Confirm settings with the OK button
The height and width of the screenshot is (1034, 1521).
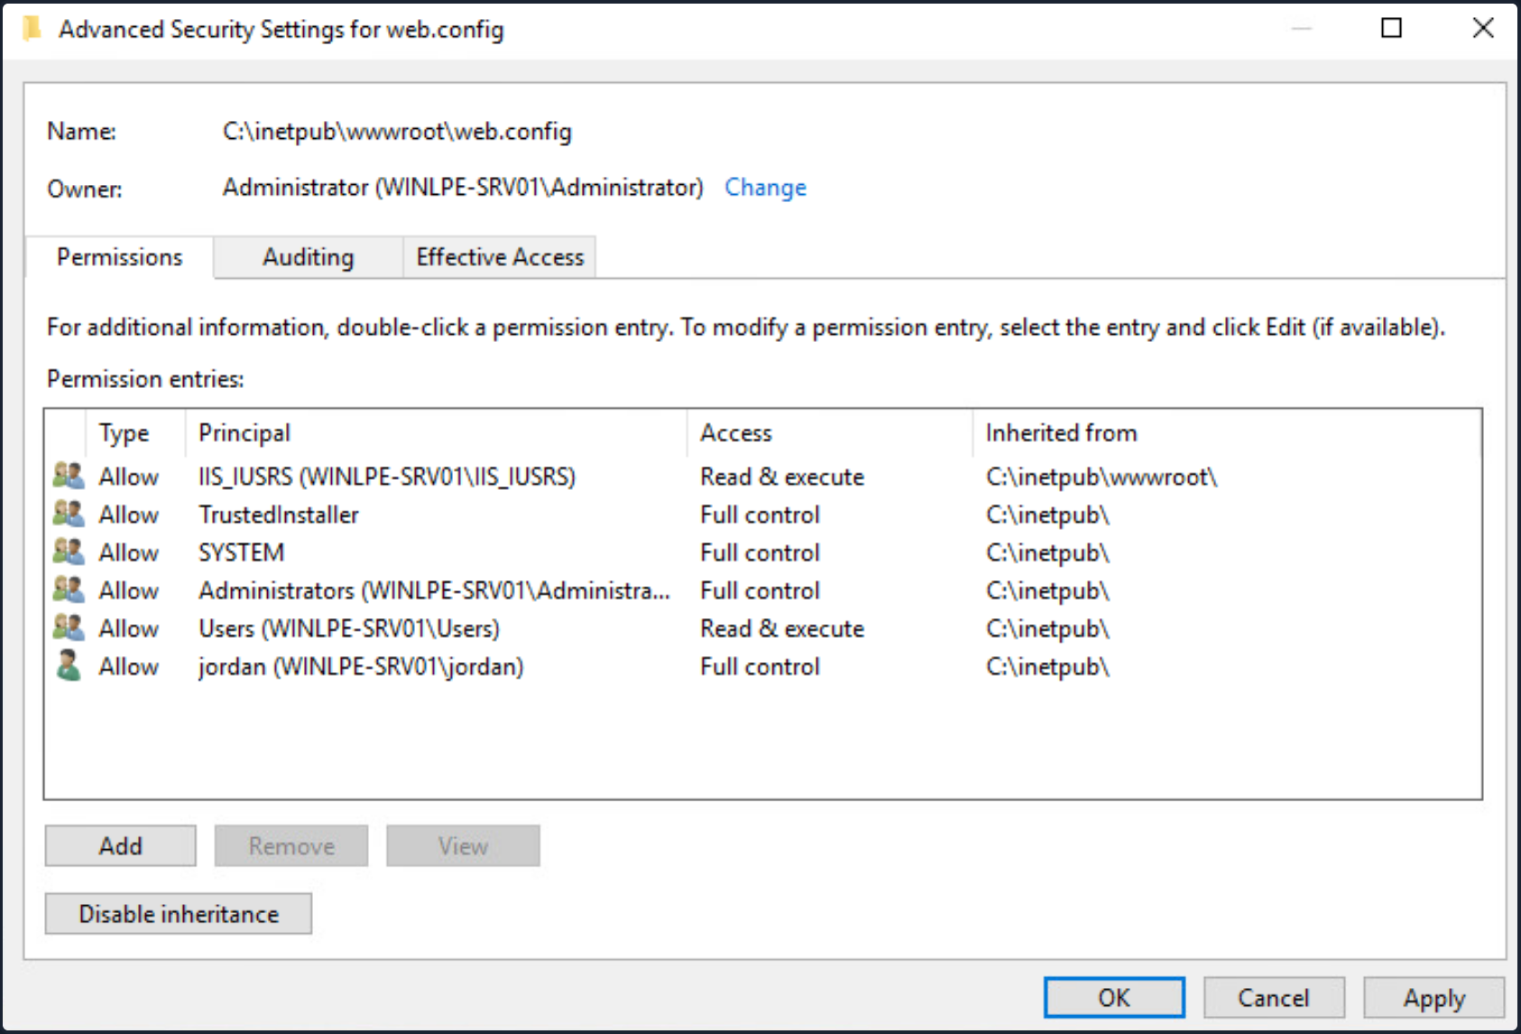point(1115,997)
